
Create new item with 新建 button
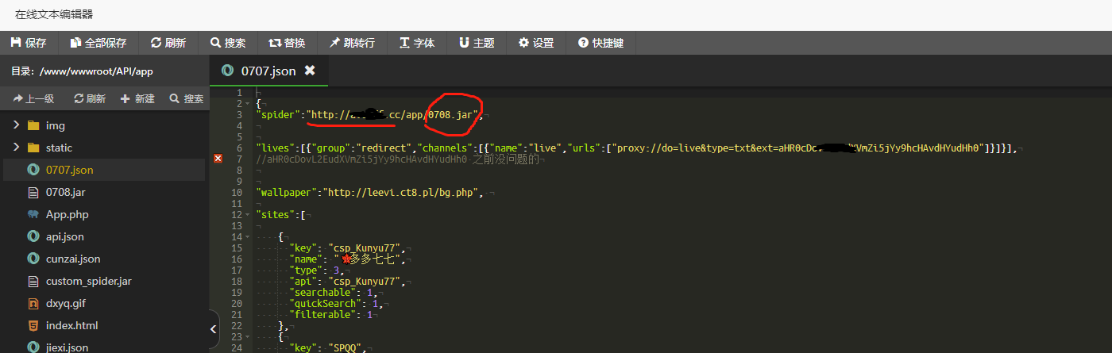click(x=137, y=99)
